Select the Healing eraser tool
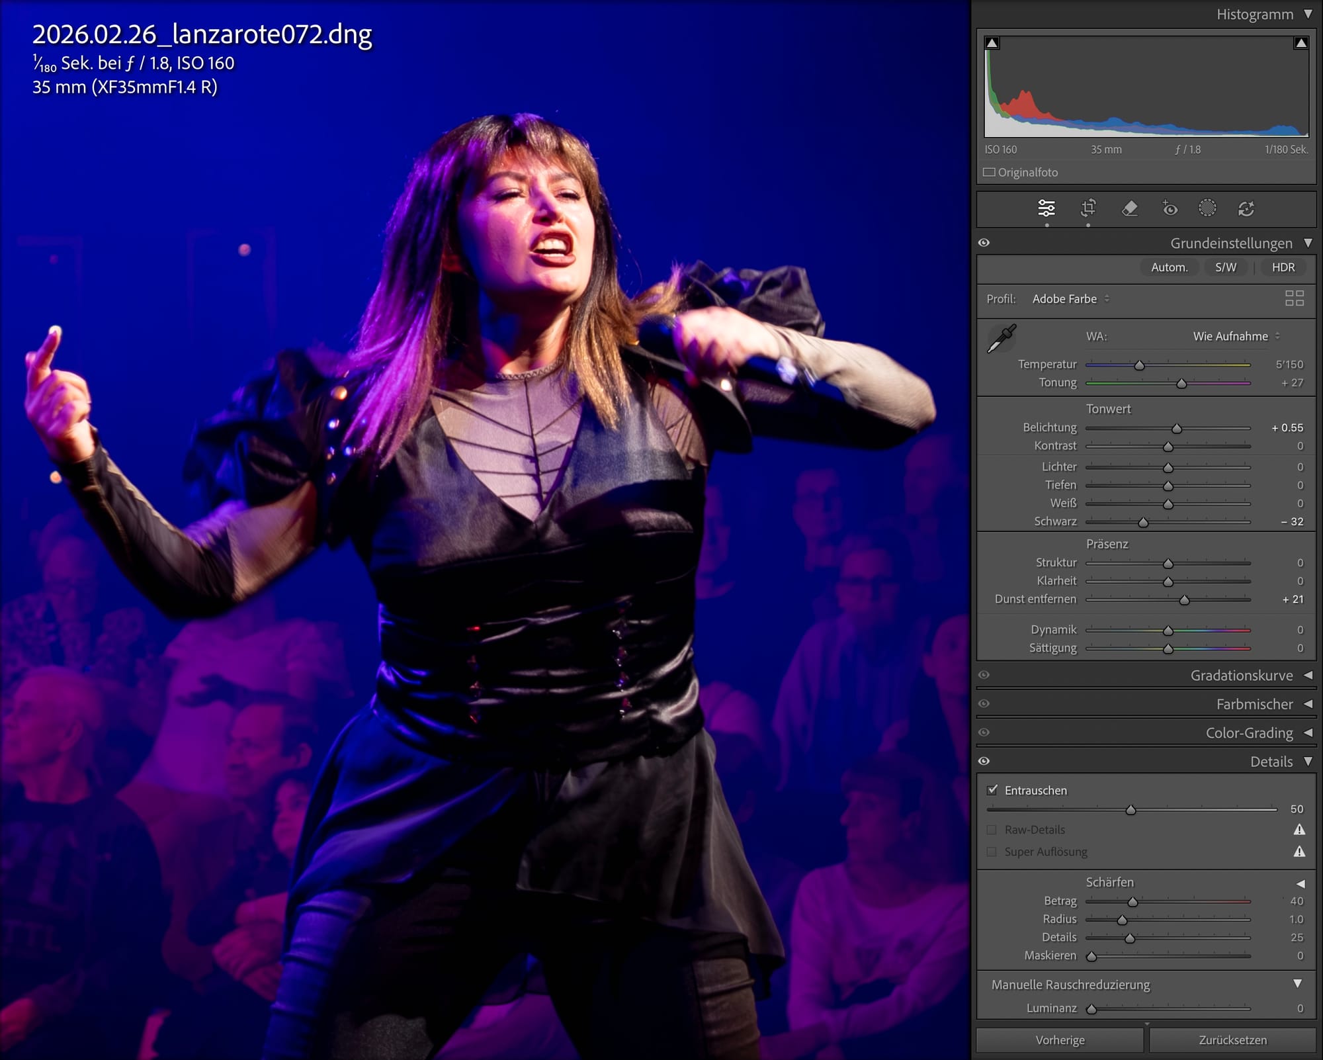Image resolution: width=1323 pixels, height=1060 pixels. (1130, 208)
